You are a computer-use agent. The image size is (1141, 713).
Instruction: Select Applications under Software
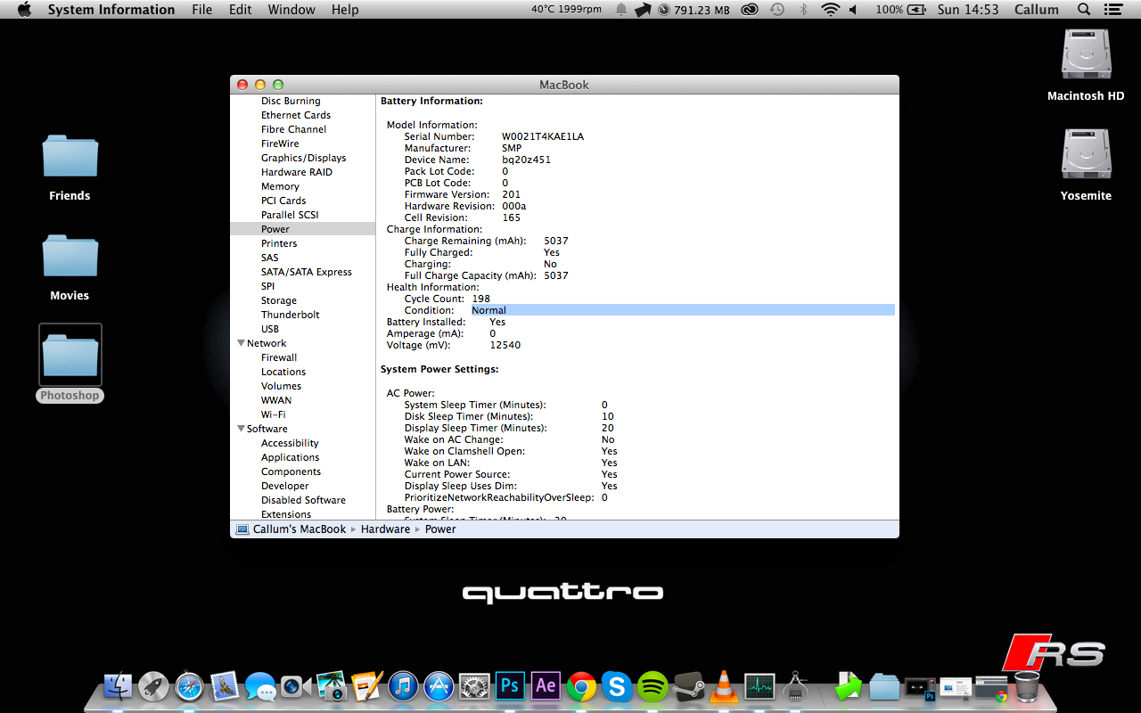[x=291, y=457]
